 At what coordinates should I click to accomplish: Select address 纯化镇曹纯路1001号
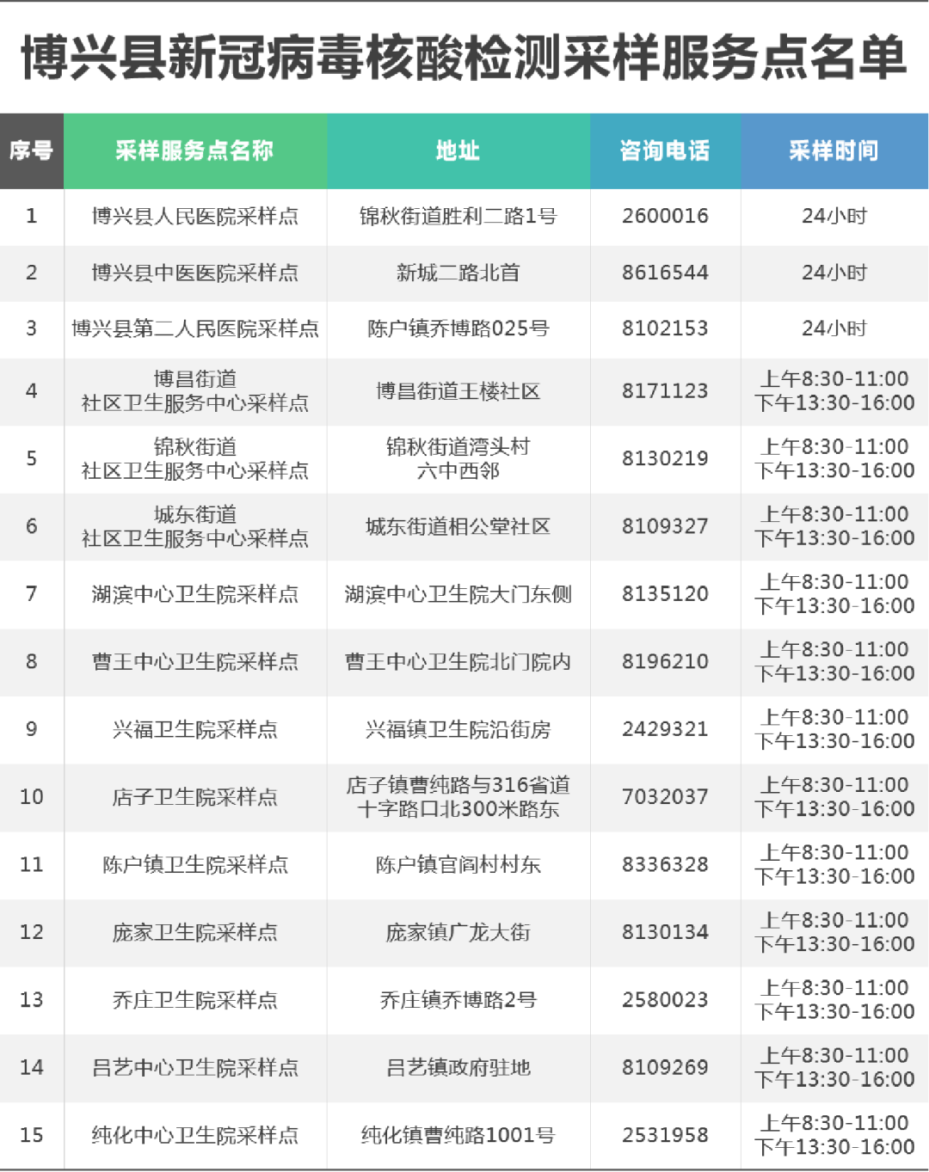click(458, 1136)
